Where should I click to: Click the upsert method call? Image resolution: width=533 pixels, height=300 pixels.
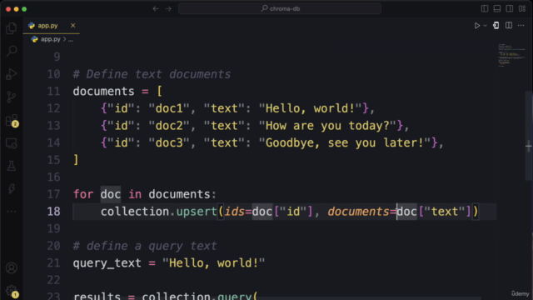click(197, 212)
